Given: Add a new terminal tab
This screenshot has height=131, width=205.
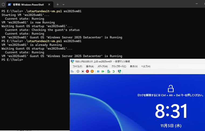Looking at the screenshot, I should [57, 5].
